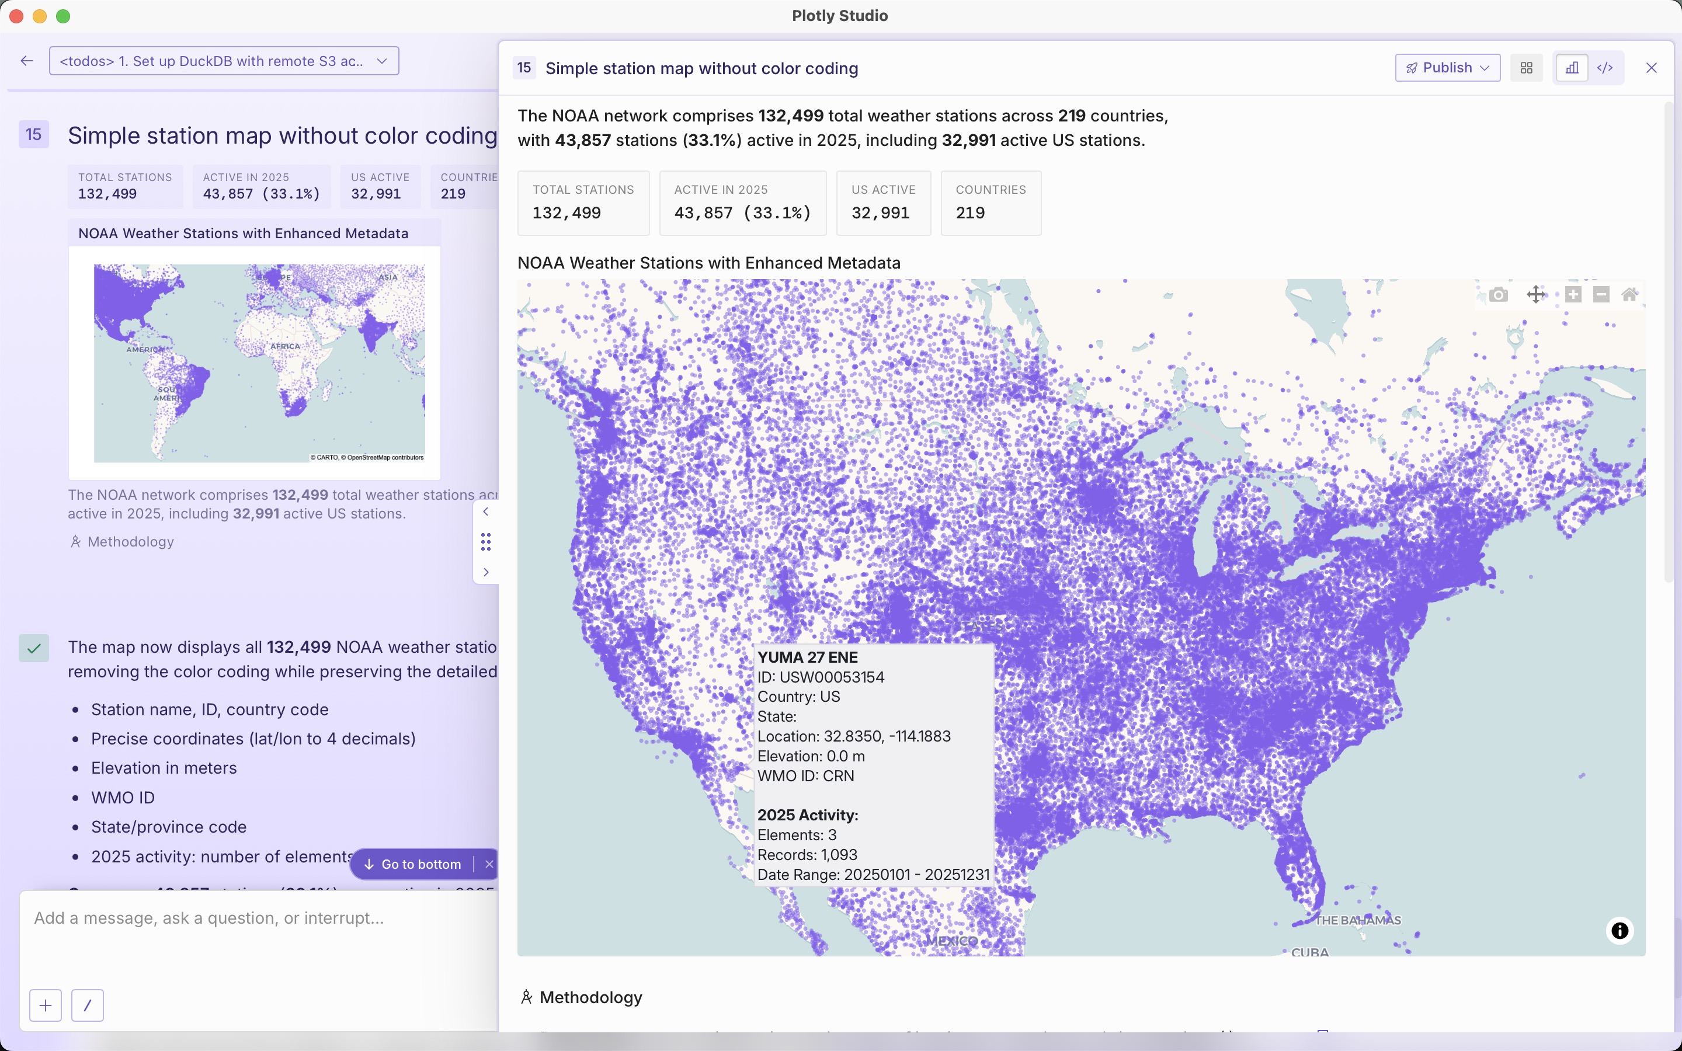
Task: Click Go to bottom button
Action: click(413, 865)
